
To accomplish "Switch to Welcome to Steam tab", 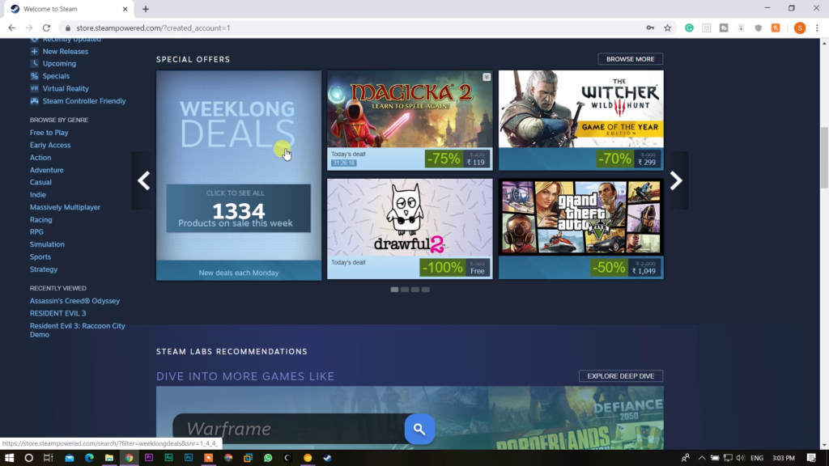I will point(69,9).
